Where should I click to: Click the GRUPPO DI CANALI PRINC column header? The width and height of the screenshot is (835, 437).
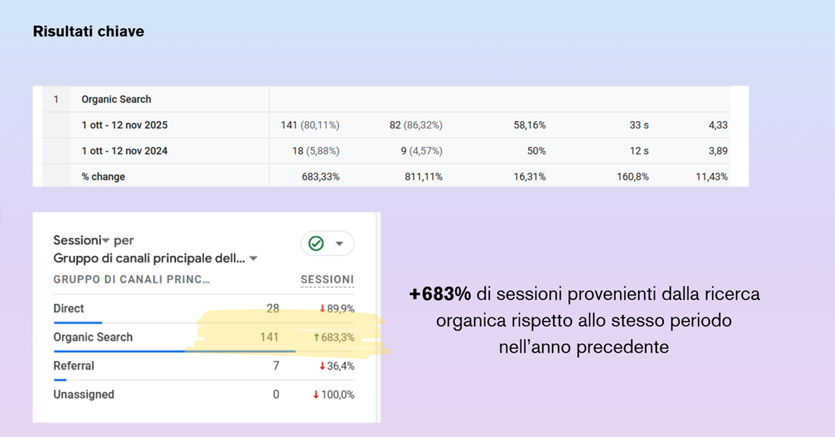click(132, 280)
